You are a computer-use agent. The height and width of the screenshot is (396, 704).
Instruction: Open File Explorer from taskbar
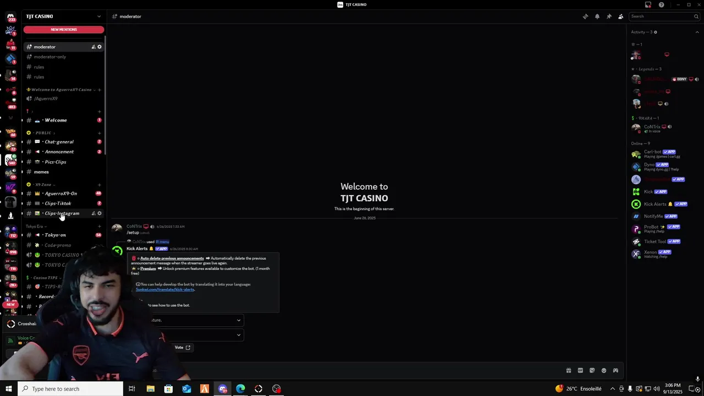pyautogui.click(x=150, y=389)
